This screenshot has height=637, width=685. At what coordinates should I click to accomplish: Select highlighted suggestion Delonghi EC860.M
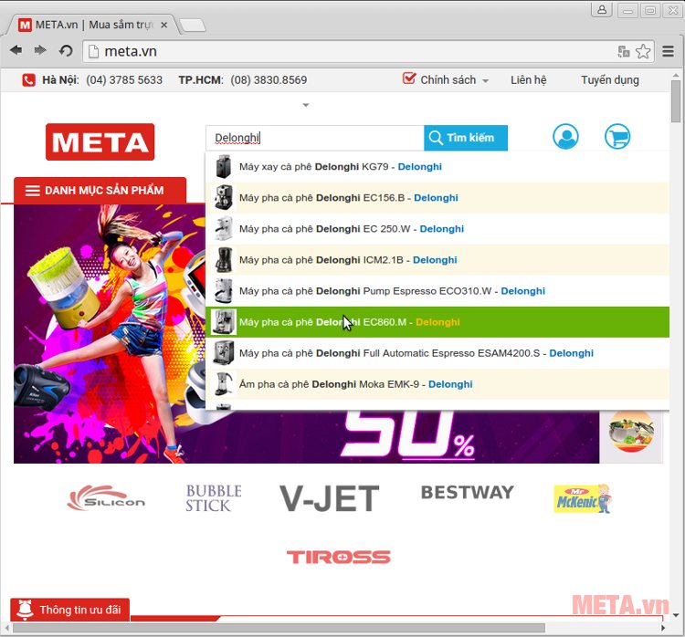437,322
